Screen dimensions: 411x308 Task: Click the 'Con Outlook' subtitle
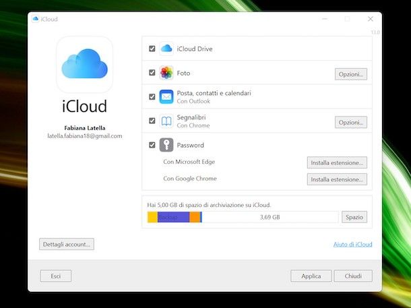193,101
